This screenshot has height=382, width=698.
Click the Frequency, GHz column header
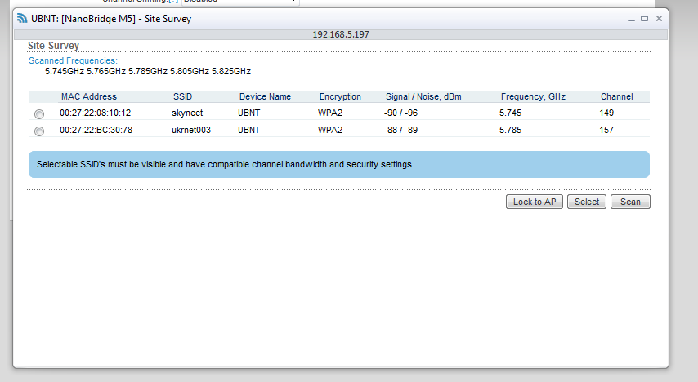click(533, 96)
